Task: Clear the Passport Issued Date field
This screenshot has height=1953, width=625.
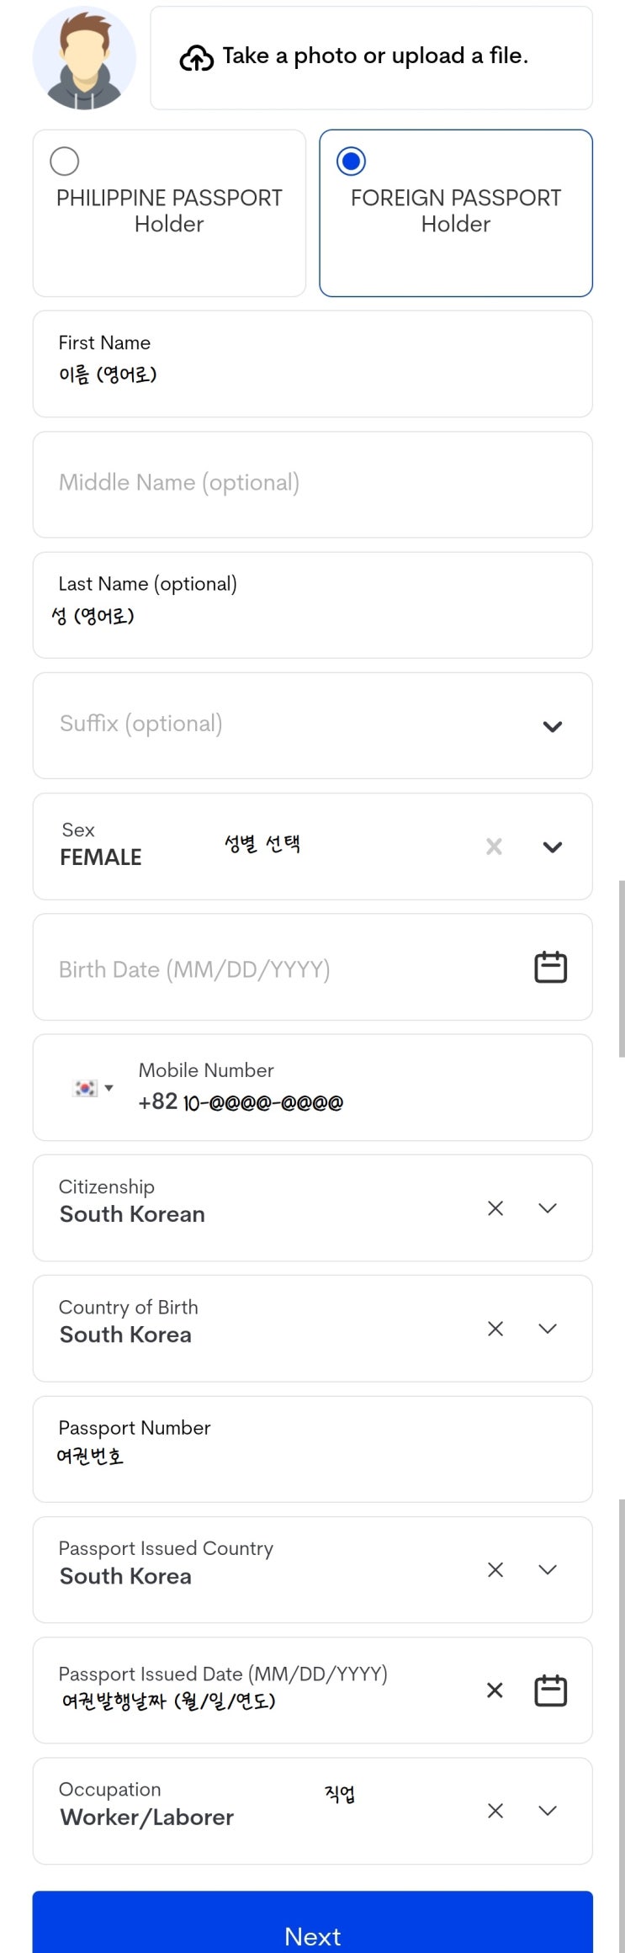Action: coord(495,1690)
